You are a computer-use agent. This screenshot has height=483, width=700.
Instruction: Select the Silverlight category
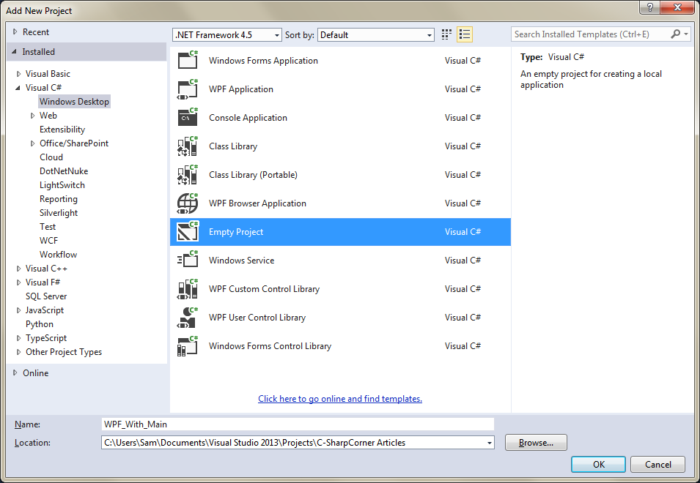[59, 213]
